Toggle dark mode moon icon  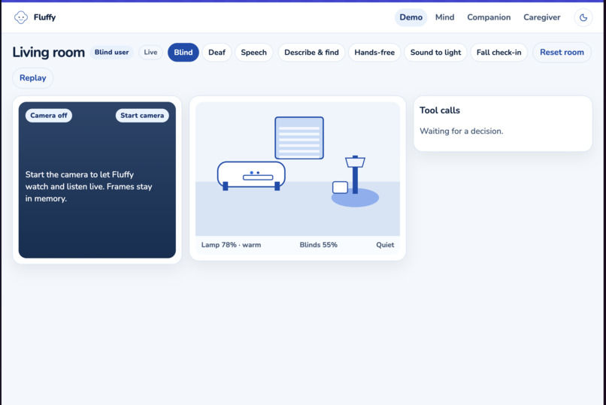pos(583,17)
